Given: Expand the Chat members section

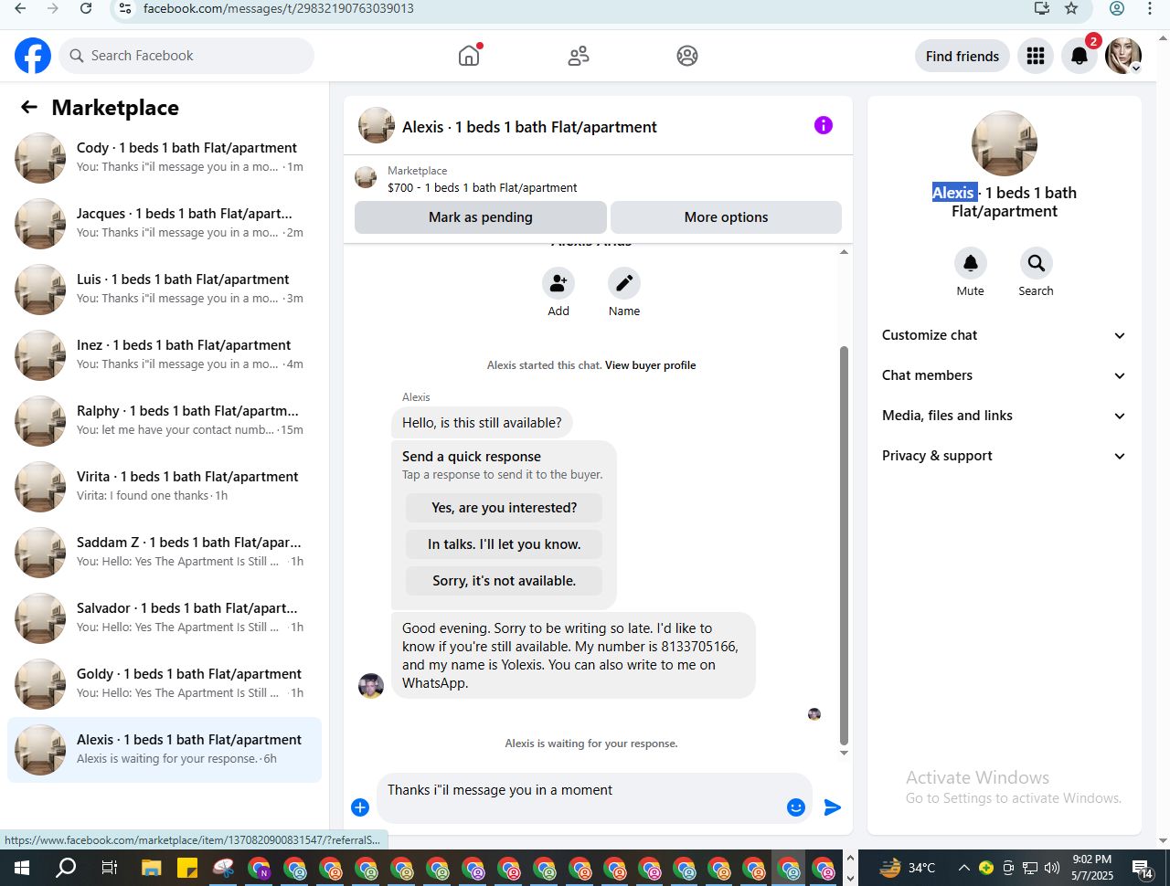Looking at the screenshot, I should (1004, 375).
